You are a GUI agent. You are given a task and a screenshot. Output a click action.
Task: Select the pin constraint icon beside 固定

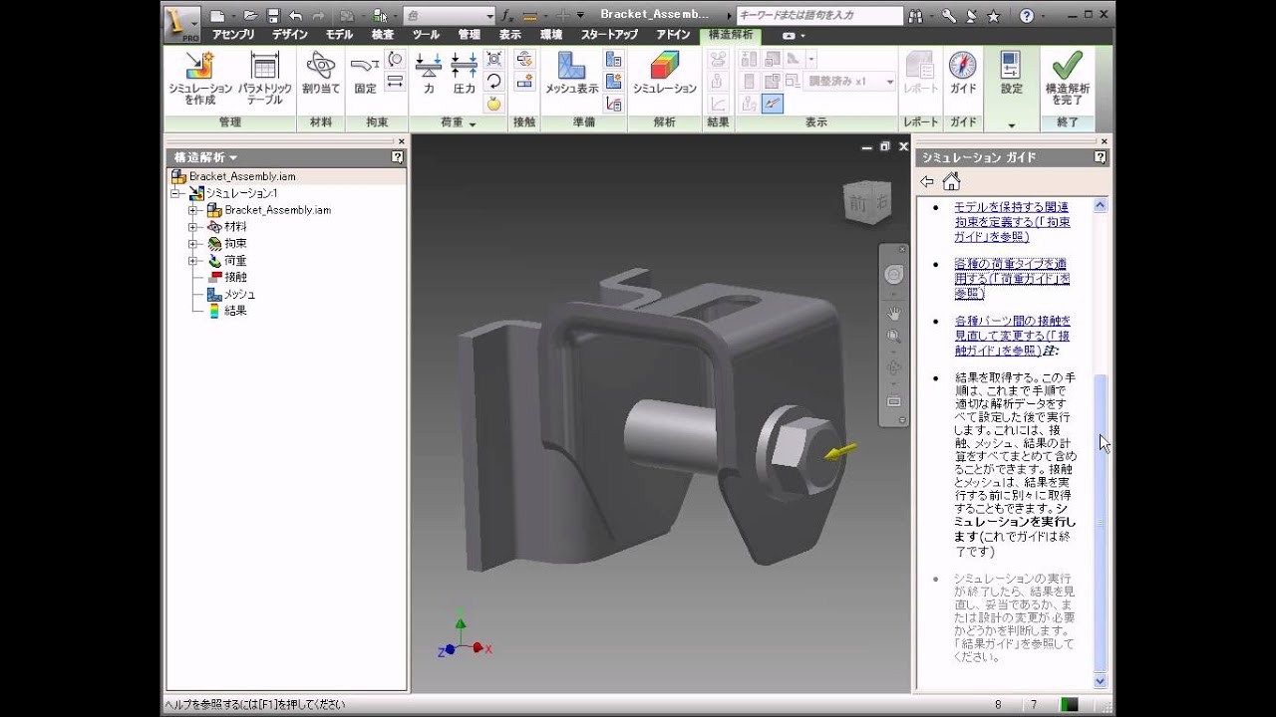point(395,60)
